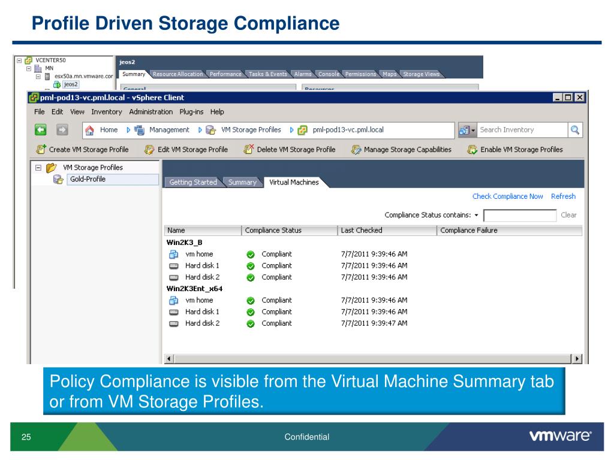Viewport: 614px width, 460px height.
Task: Click Hard disk 2 icon under Win2K3_B
Action: [x=173, y=277]
